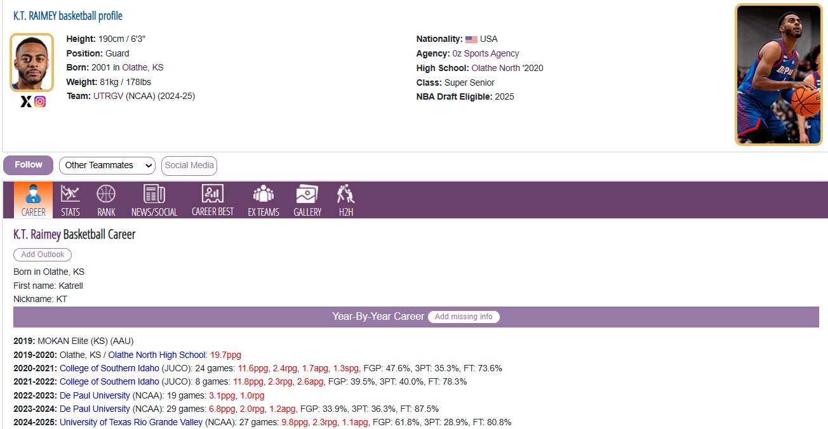Open the 0z Sports Agency link
Screen dimensions: 828x429
pyautogui.click(x=486, y=53)
